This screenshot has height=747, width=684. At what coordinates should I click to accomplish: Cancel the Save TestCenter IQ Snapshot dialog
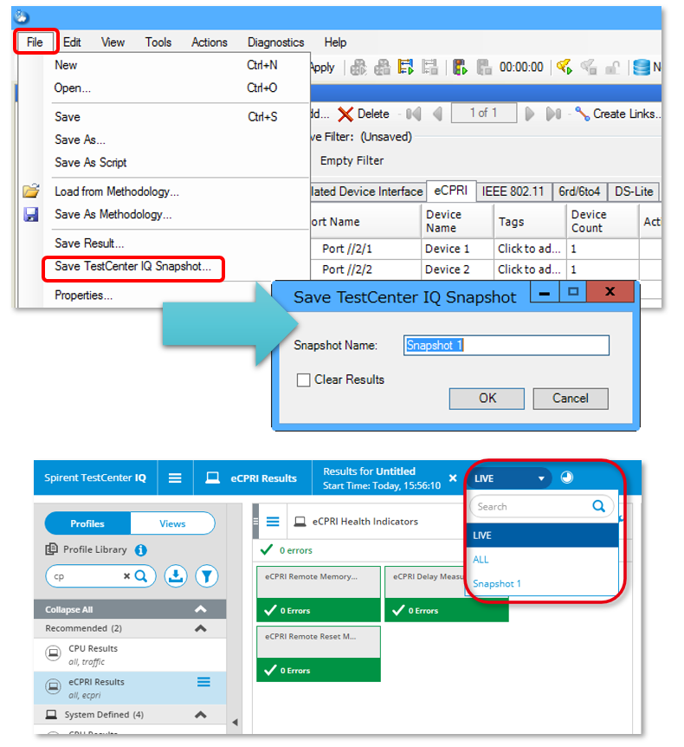pyautogui.click(x=571, y=399)
